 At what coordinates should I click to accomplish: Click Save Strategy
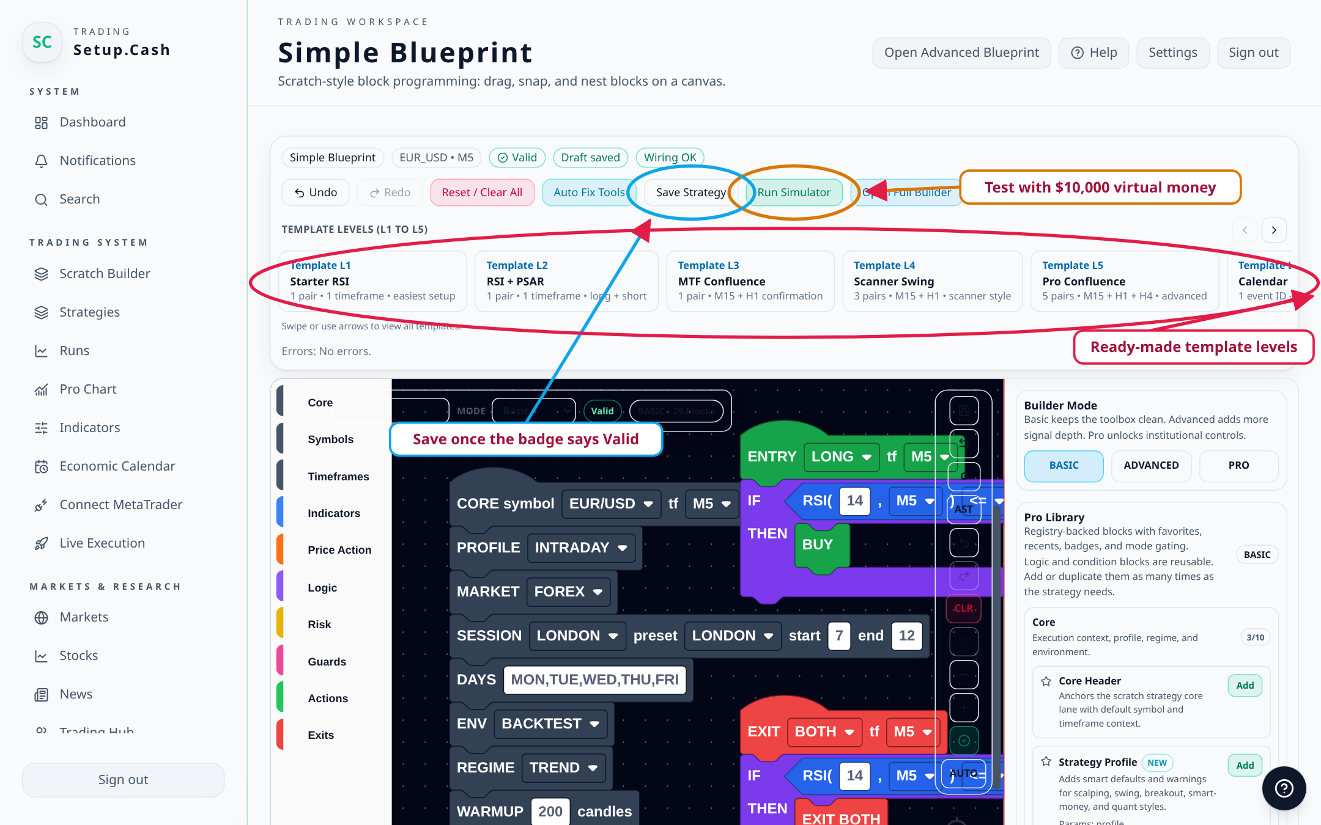click(x=691, y=193)
